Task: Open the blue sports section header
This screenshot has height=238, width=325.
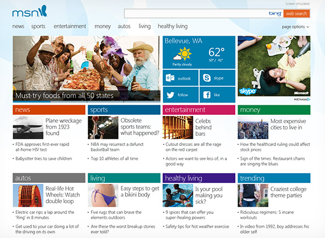Action: click(124, 110)
